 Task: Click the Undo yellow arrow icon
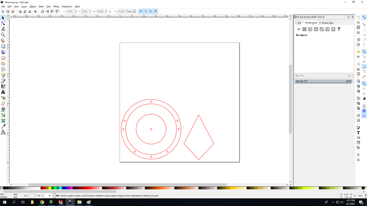pyautogui.click(x=358, y=52)
